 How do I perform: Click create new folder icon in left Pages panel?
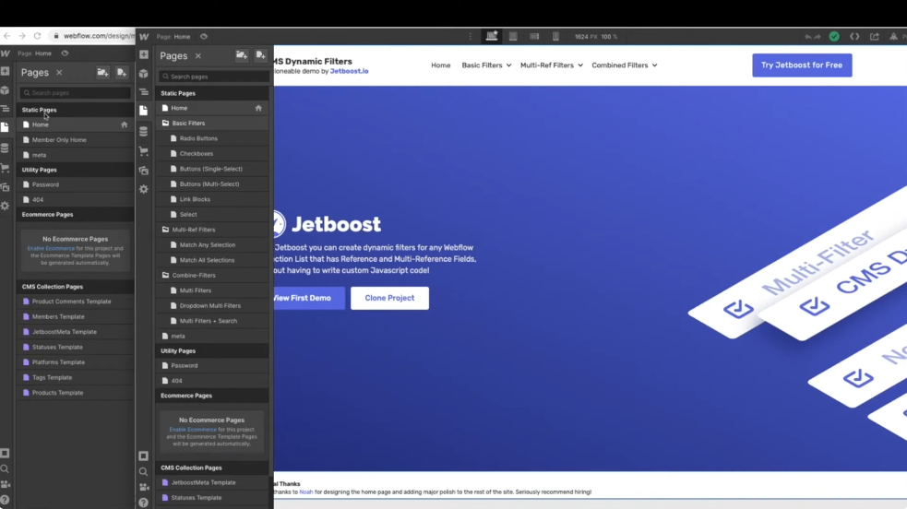click(x=102, y=72)
